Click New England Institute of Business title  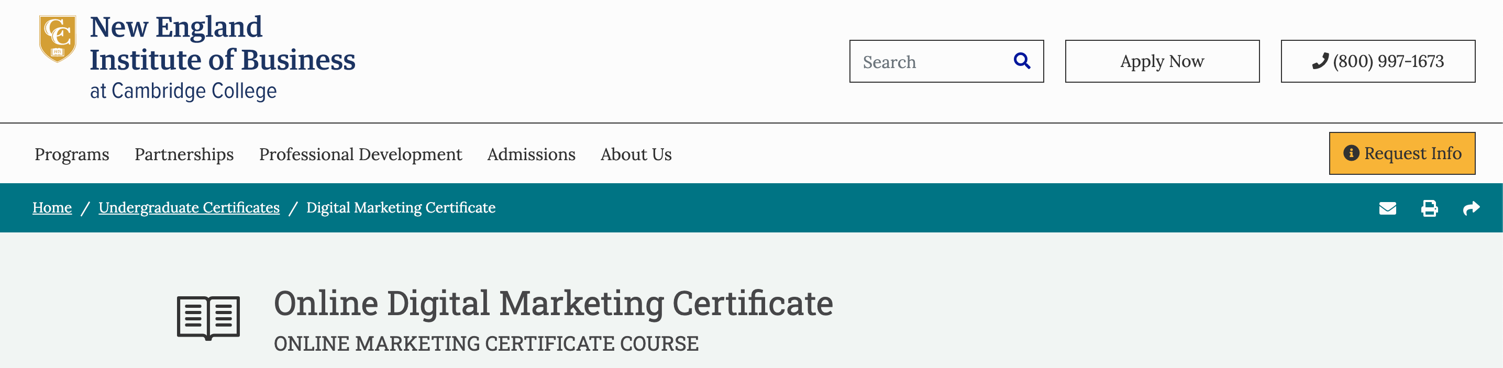(223, 43)
